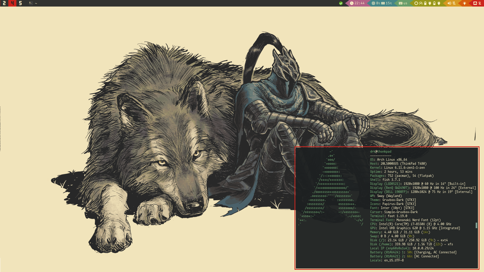Viewport: 484px width, 272px height.
Task: Toggle the disabled Bluetooth icon
Action: 480,3
